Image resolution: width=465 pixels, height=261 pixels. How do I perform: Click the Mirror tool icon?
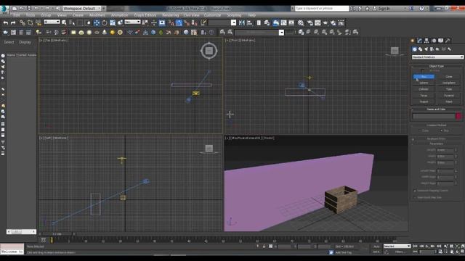tap(242, 22)
